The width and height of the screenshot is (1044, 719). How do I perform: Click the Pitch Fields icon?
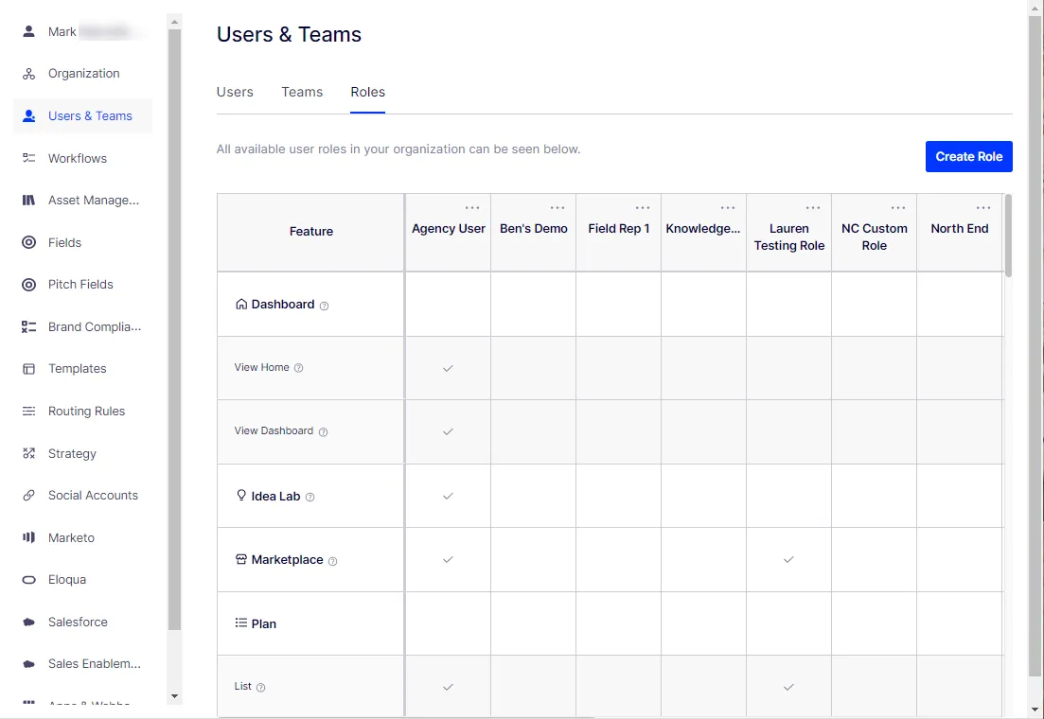click(x=28, y=285)
